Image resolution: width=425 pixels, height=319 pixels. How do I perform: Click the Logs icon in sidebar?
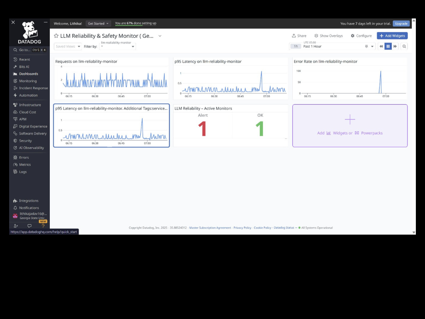pos(15,172)
